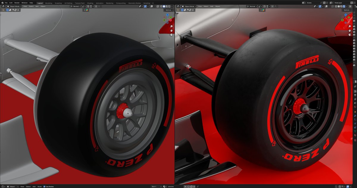Toggle proportional editing in the left viewport header
The height and width of the screenshot is (188, 357).
tap(96, 6)
